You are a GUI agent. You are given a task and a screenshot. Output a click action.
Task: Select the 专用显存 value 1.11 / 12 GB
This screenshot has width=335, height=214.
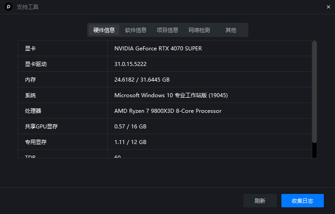pyautogui.click(x=130, y=142)
